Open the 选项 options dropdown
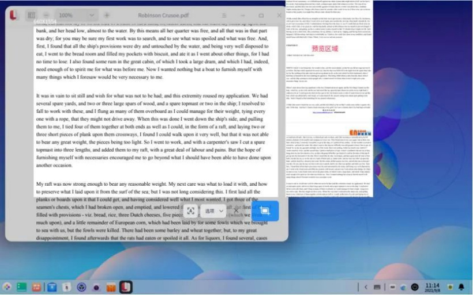 [214, 211]
